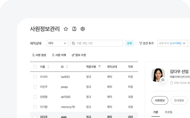This screenshot has height=118, width=190.
Task: Select the name cell 안정환
Action: point(44,97)
